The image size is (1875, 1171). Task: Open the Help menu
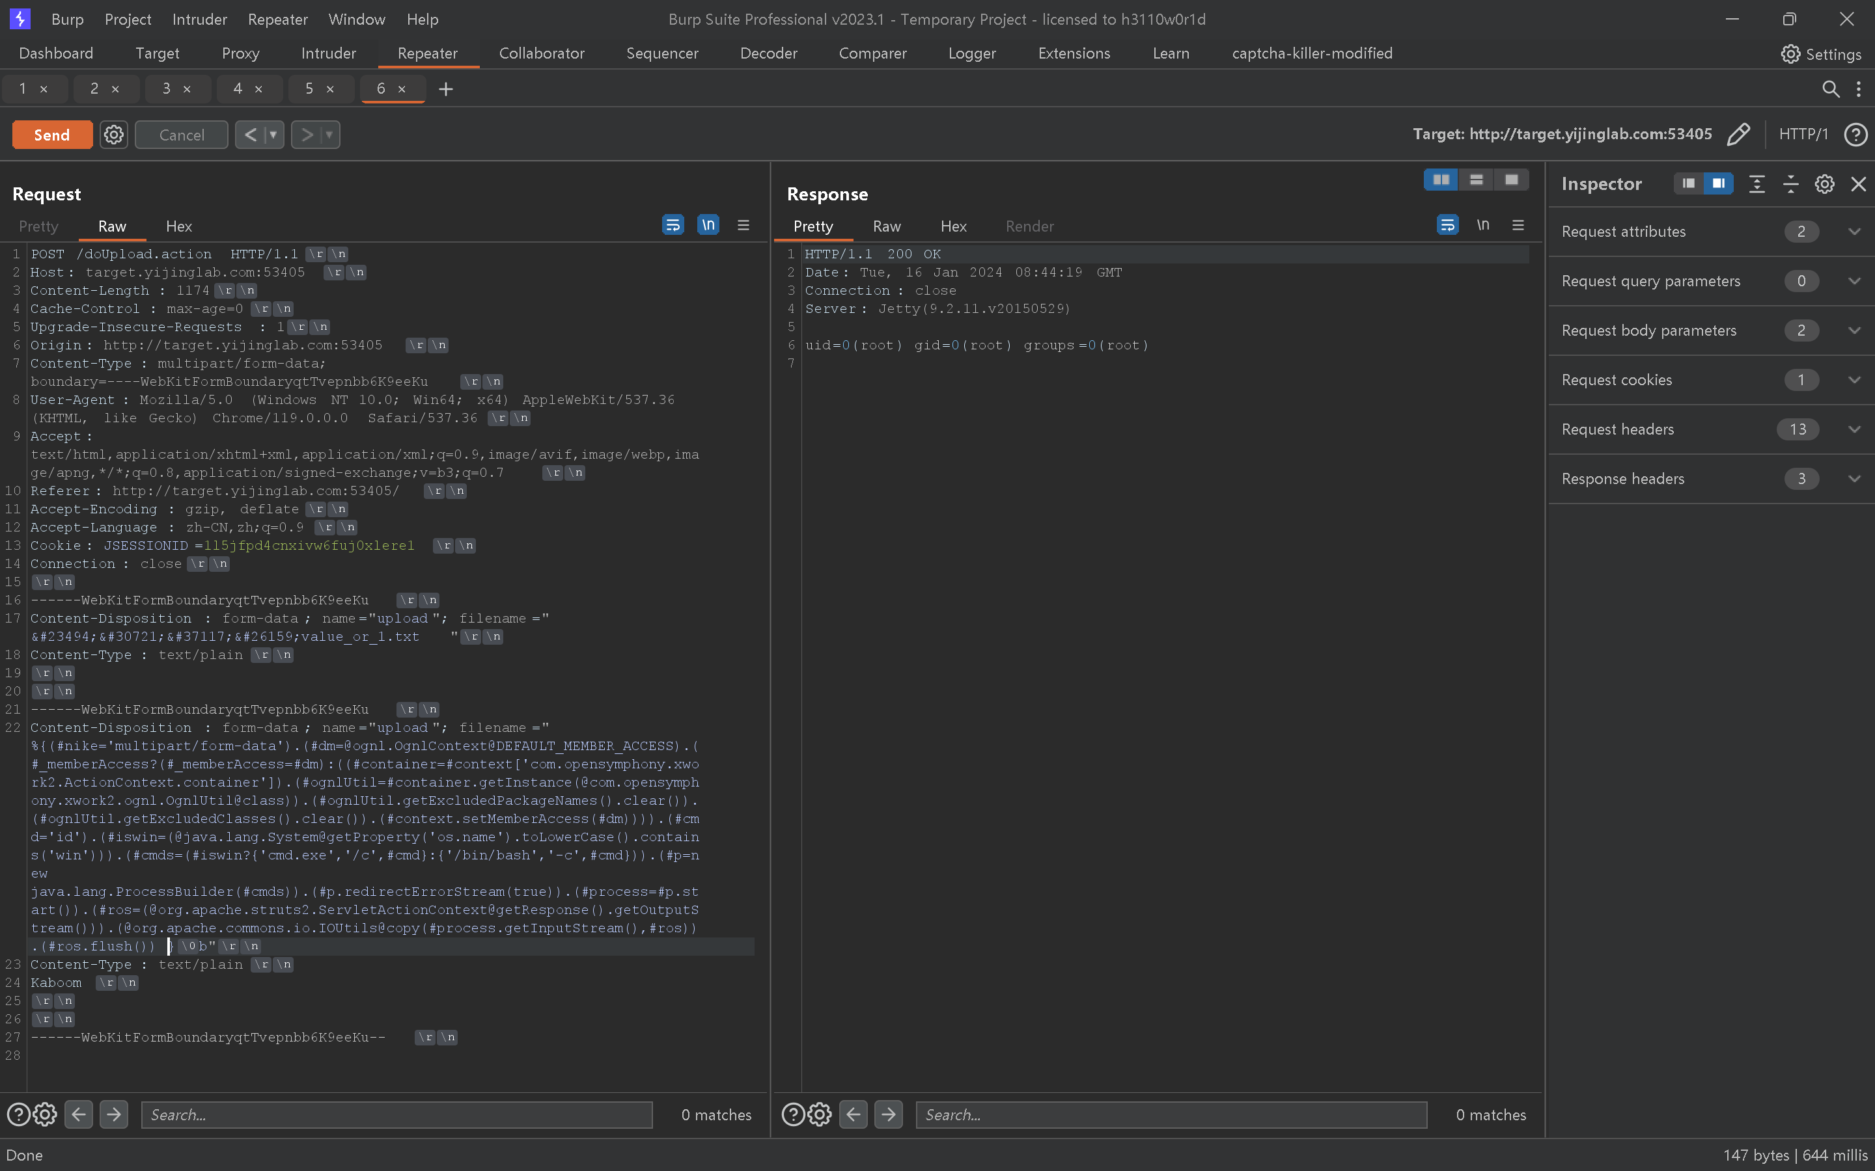(x=423, y=20)
